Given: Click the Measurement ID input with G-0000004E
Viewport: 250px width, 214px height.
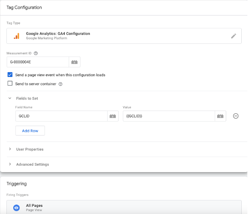Looking at the screenshot, I should click(38, 62).
